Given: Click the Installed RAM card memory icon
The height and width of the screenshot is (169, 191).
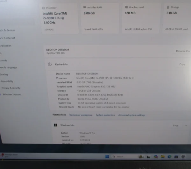Looking at the screenshot, I should click(85, 7).
